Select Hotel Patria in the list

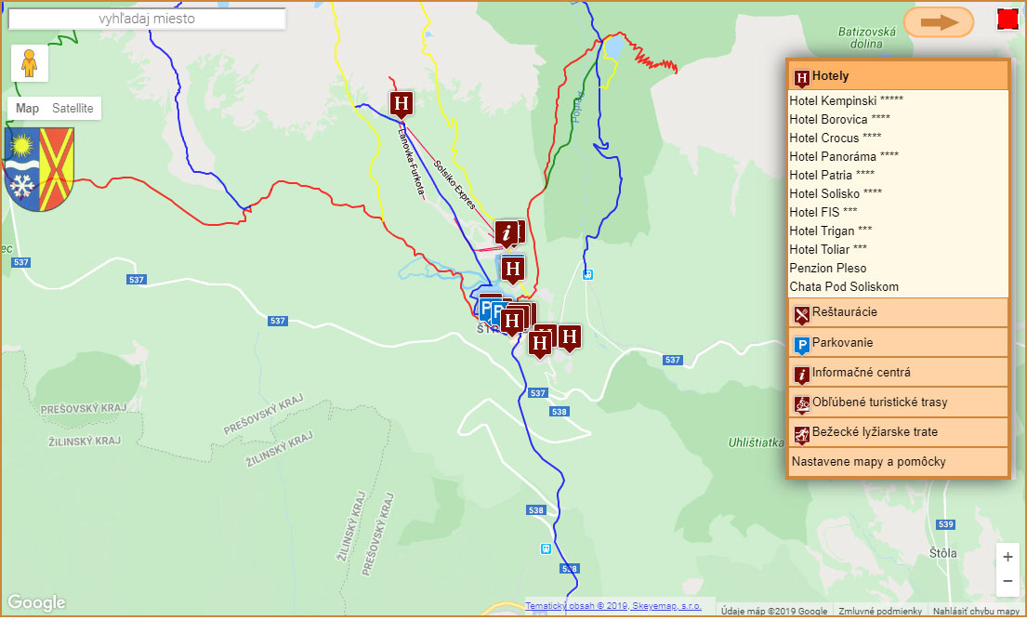(832, 175)
